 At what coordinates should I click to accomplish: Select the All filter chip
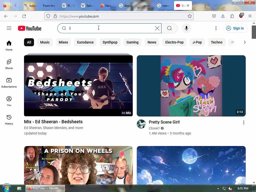29,42
